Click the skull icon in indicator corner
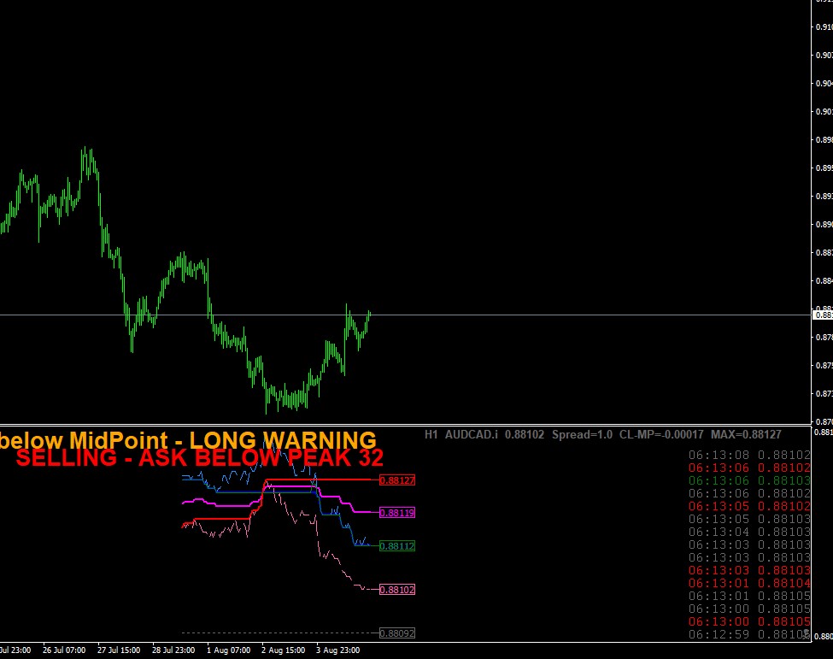 click(807, 634)
